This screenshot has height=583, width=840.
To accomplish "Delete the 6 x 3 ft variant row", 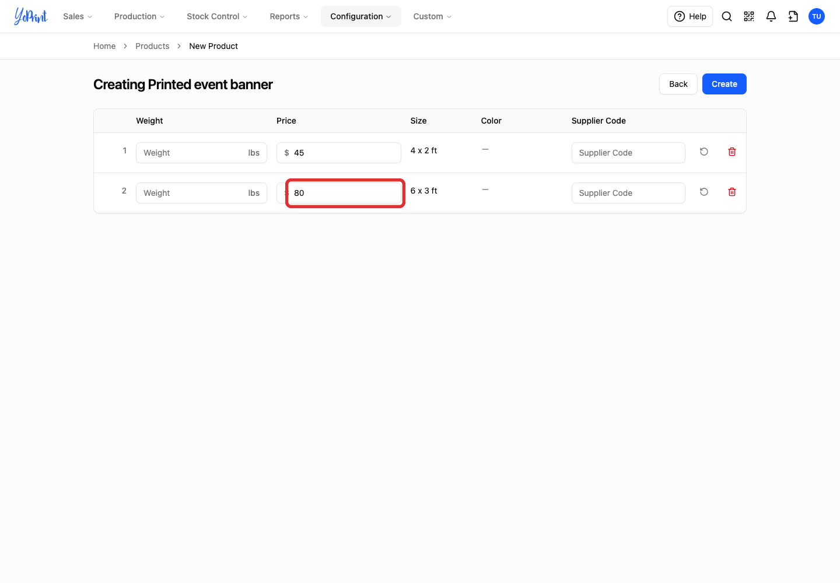I will 732,192.
